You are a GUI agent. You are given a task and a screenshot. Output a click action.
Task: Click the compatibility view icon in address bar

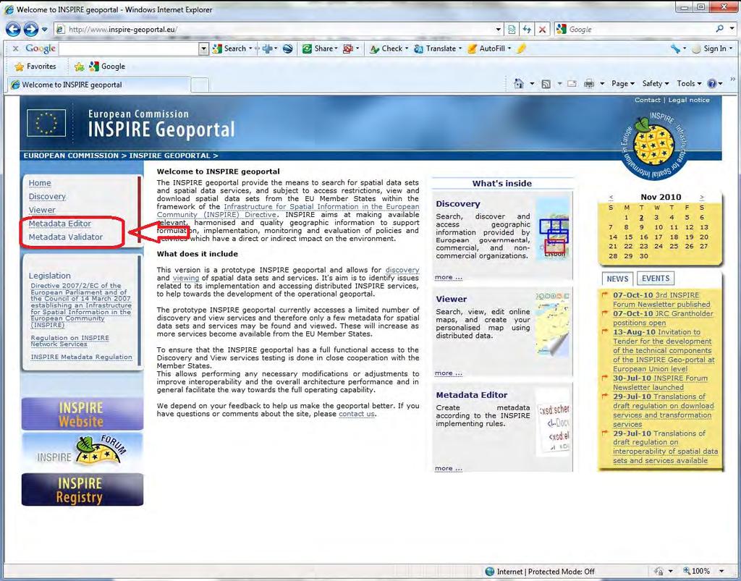(x=512, y=29)
